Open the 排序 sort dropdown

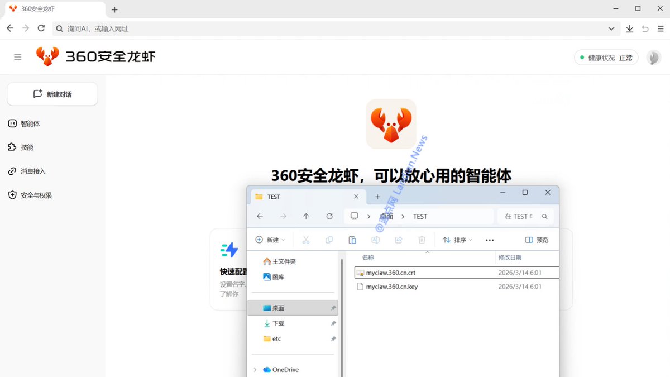pos(458,240)
